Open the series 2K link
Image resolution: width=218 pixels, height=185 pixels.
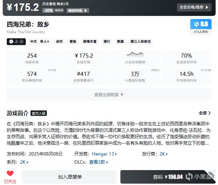tap(24, 162)
